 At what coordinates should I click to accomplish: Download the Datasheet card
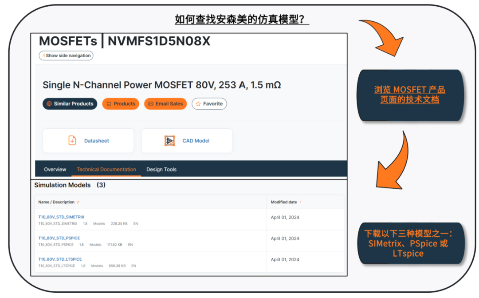(88, 141)
